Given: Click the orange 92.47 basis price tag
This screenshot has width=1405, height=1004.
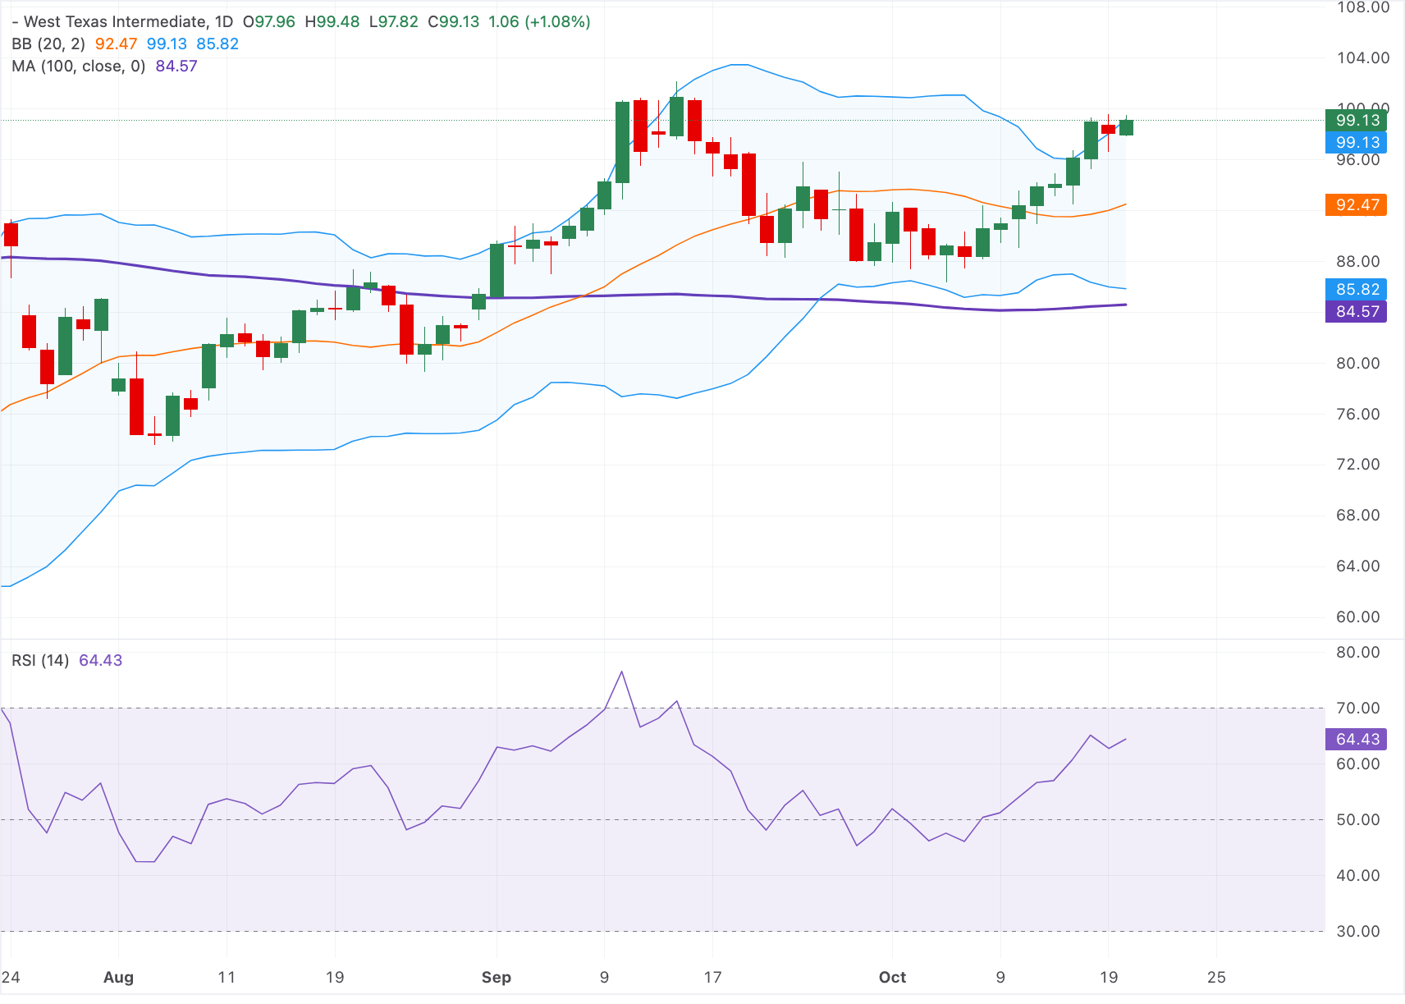Looking at the screenshot, I should coord(1357,205).
